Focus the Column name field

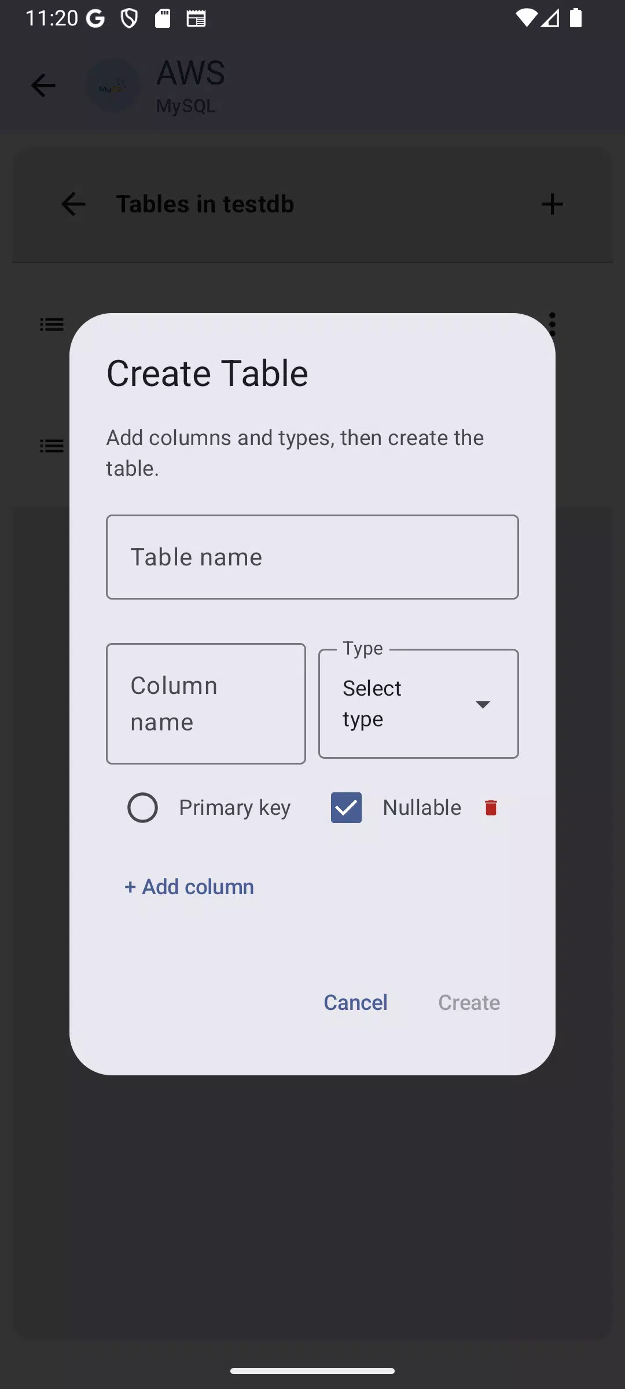206,704
